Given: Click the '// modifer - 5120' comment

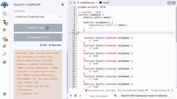Looking at the screenshot, I should [89, 12].
